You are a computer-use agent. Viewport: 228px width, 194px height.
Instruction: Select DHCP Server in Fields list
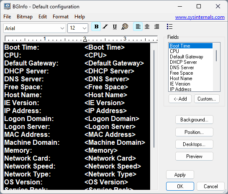[183, 62]
